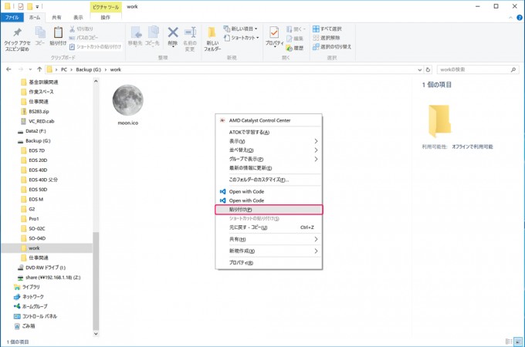
Task: Select the moon.ico file thumbnail
Action: pos(128,100)
